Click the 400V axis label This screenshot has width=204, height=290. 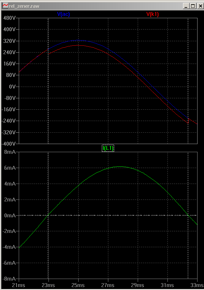9,29
